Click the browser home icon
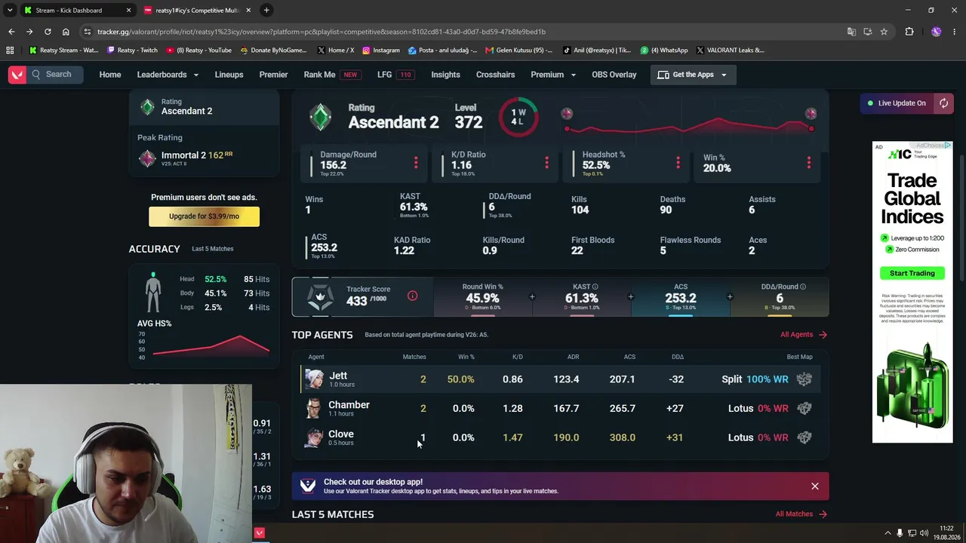Viewport: 966px width, 543px height. [66, 32]
